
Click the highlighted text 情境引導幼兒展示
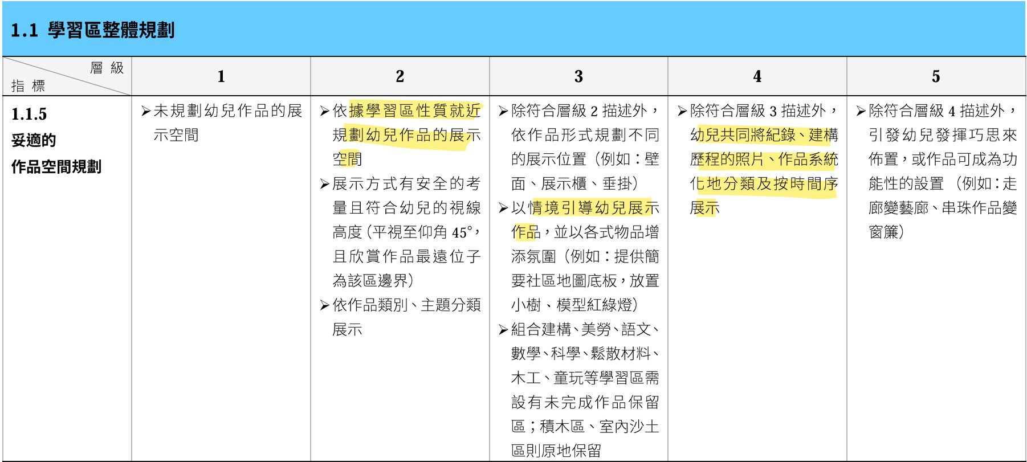(x=594, y=208)
